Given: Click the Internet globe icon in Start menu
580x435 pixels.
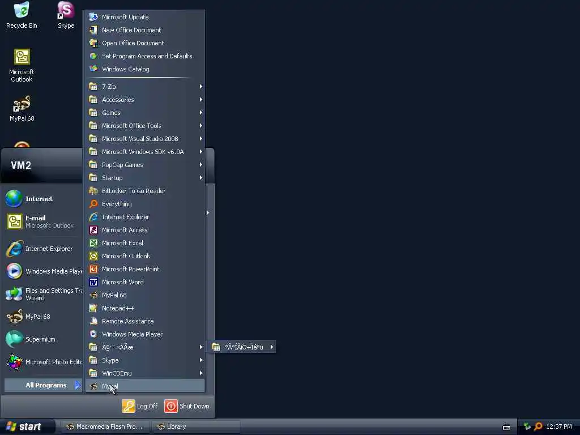Looking at the screenshot, I should pyautogui.click(x=14, y=199).
